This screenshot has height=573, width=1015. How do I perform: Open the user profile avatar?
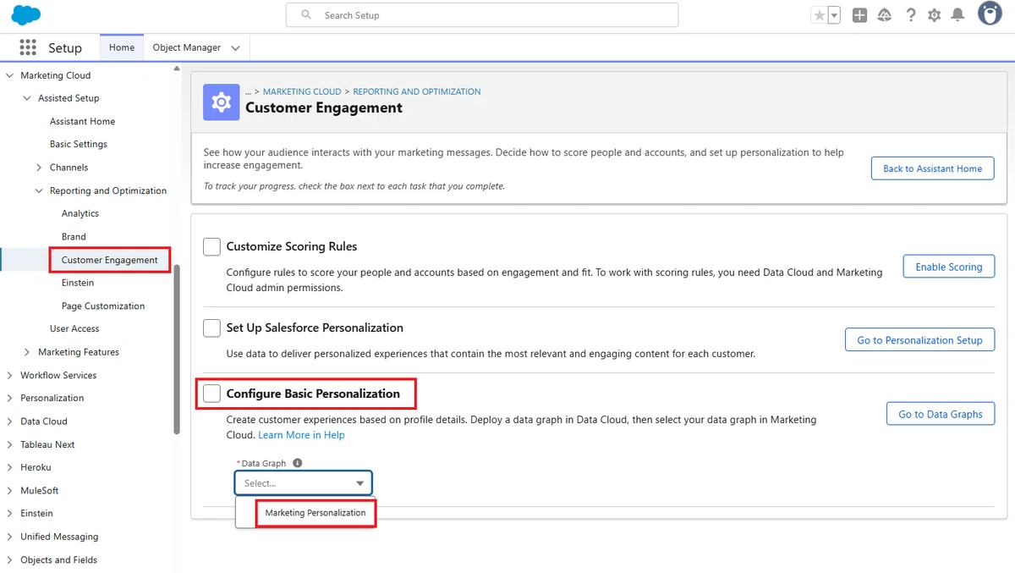point(990,14)
